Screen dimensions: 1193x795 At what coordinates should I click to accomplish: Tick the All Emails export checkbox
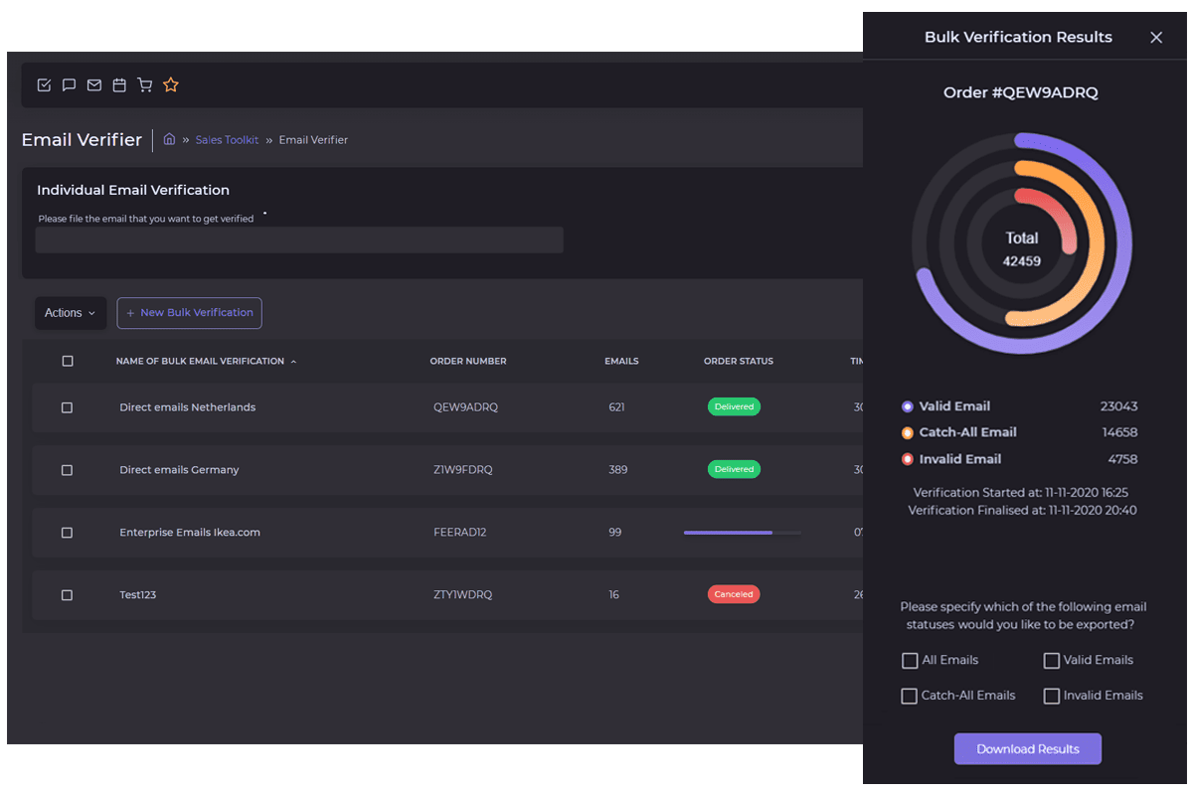click(910, 661)
